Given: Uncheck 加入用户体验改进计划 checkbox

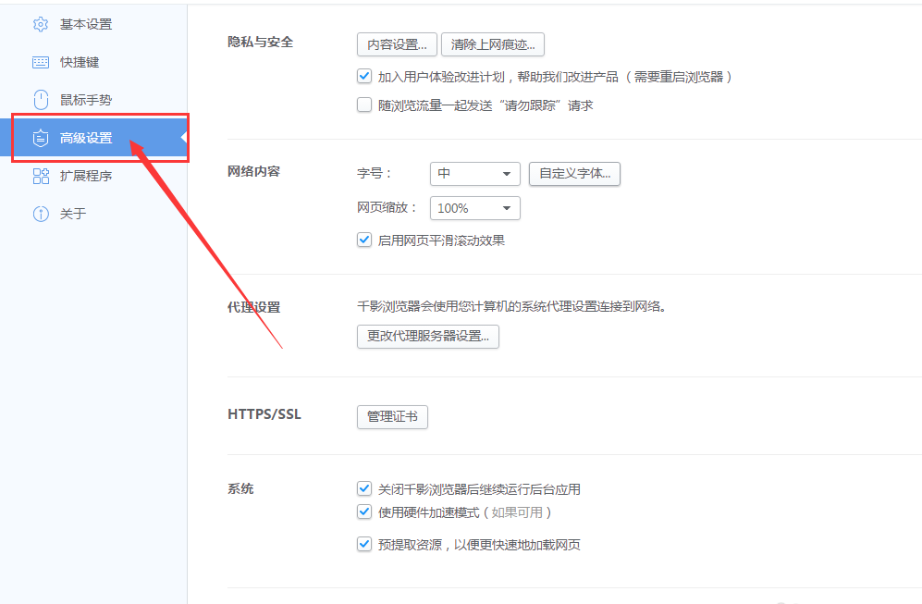Looking at the screenshot, I should (x=364, y=76).
